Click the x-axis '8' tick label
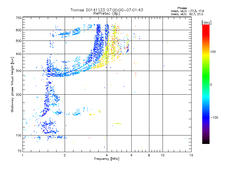 point(149,155)
